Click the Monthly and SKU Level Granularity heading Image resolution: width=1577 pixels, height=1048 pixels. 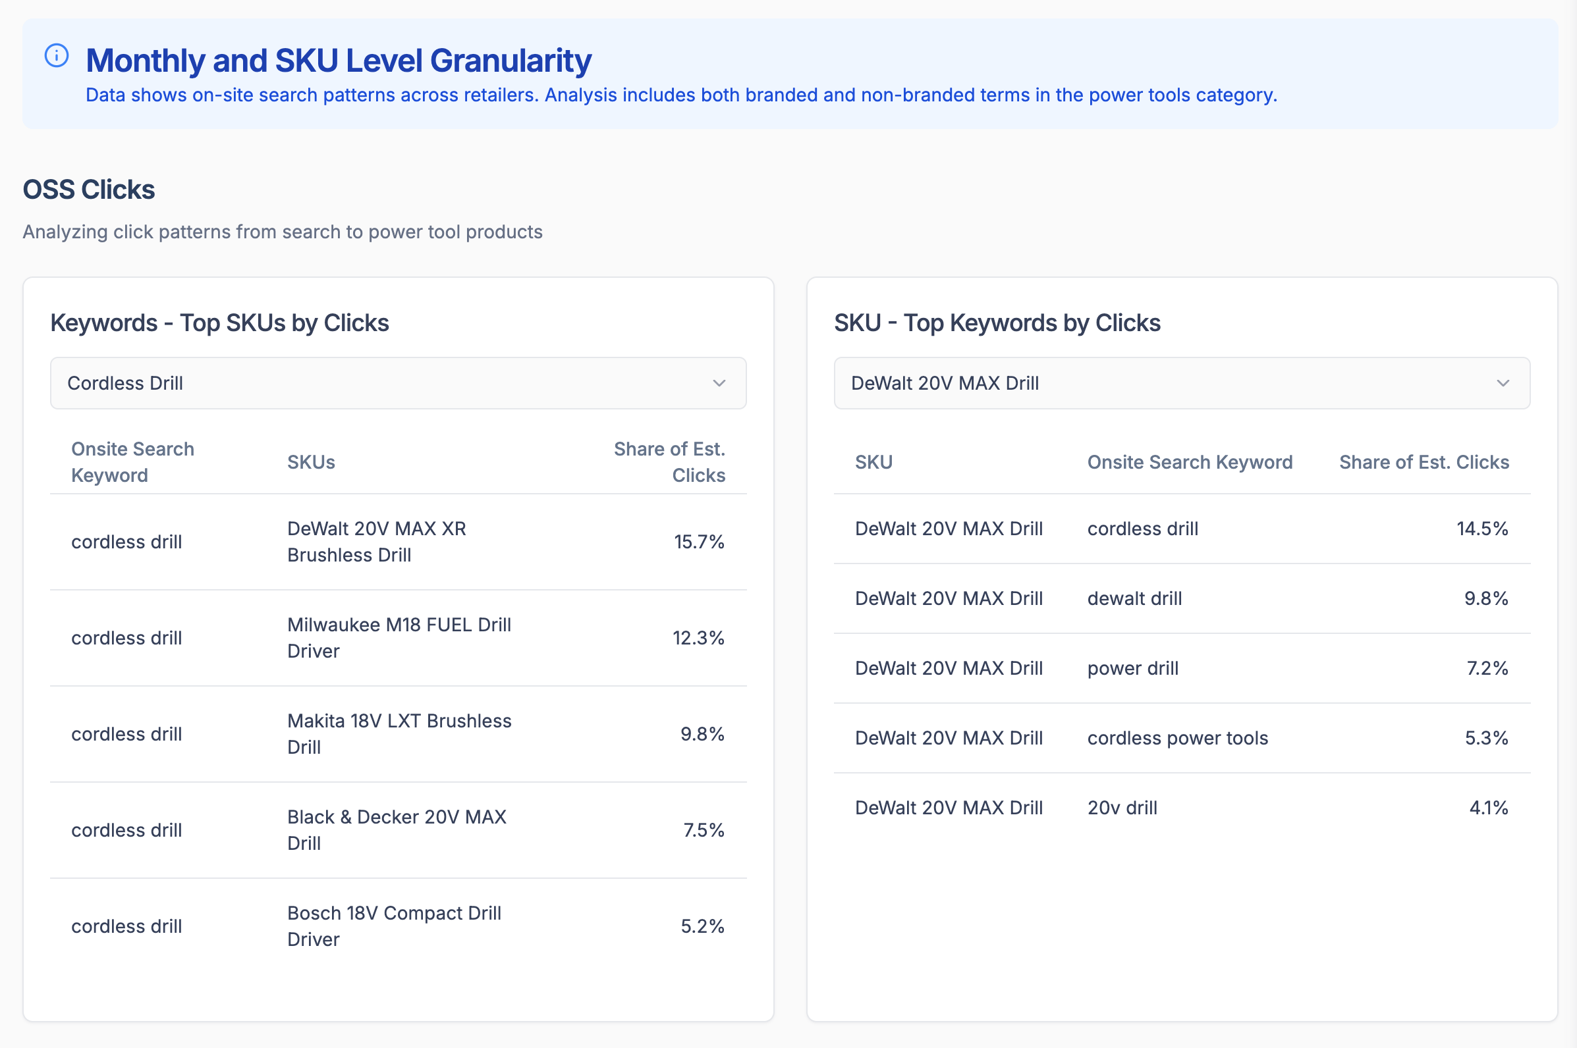tap(339, 61)
